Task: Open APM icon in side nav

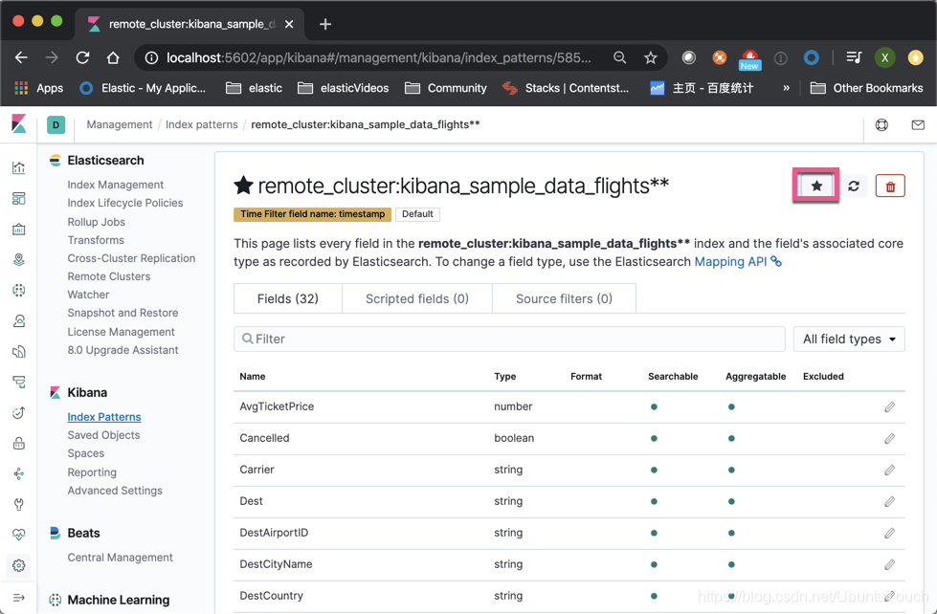Action: pos(18,382)
